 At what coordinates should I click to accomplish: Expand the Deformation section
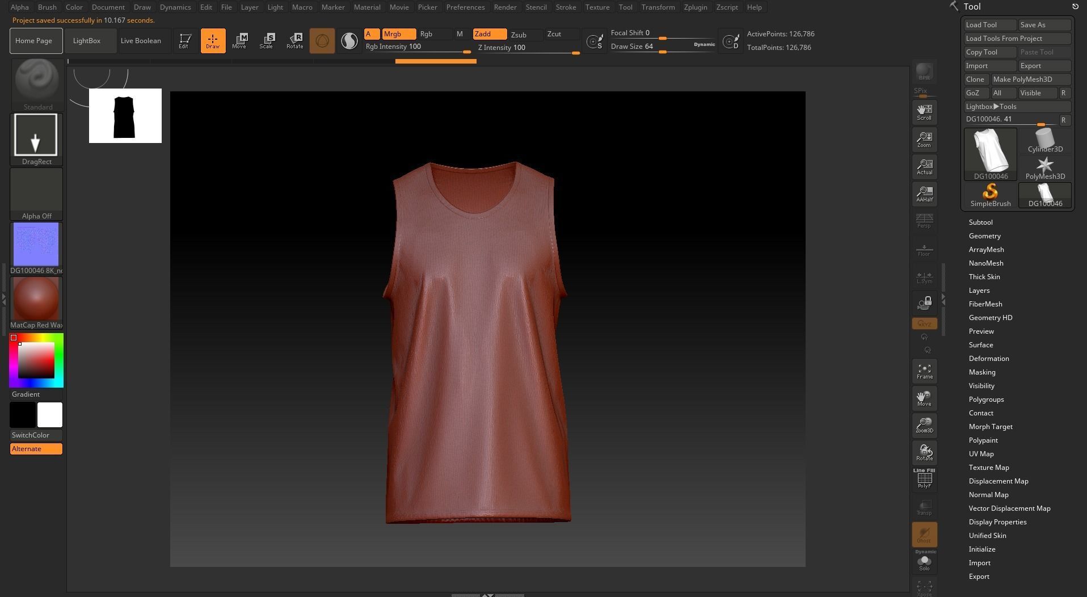pos(988,359)
